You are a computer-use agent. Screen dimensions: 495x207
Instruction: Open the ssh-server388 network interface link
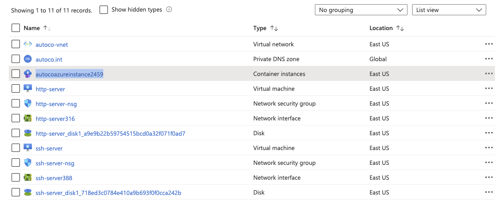pos(54,178)
